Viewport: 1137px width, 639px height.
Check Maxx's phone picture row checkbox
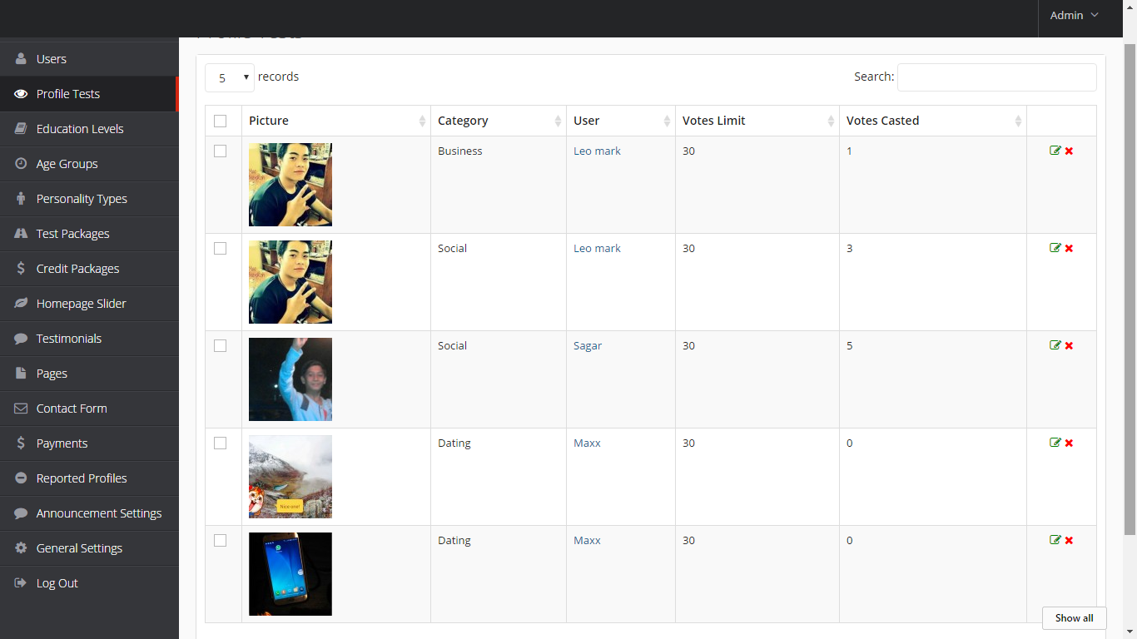pos(220,540)
